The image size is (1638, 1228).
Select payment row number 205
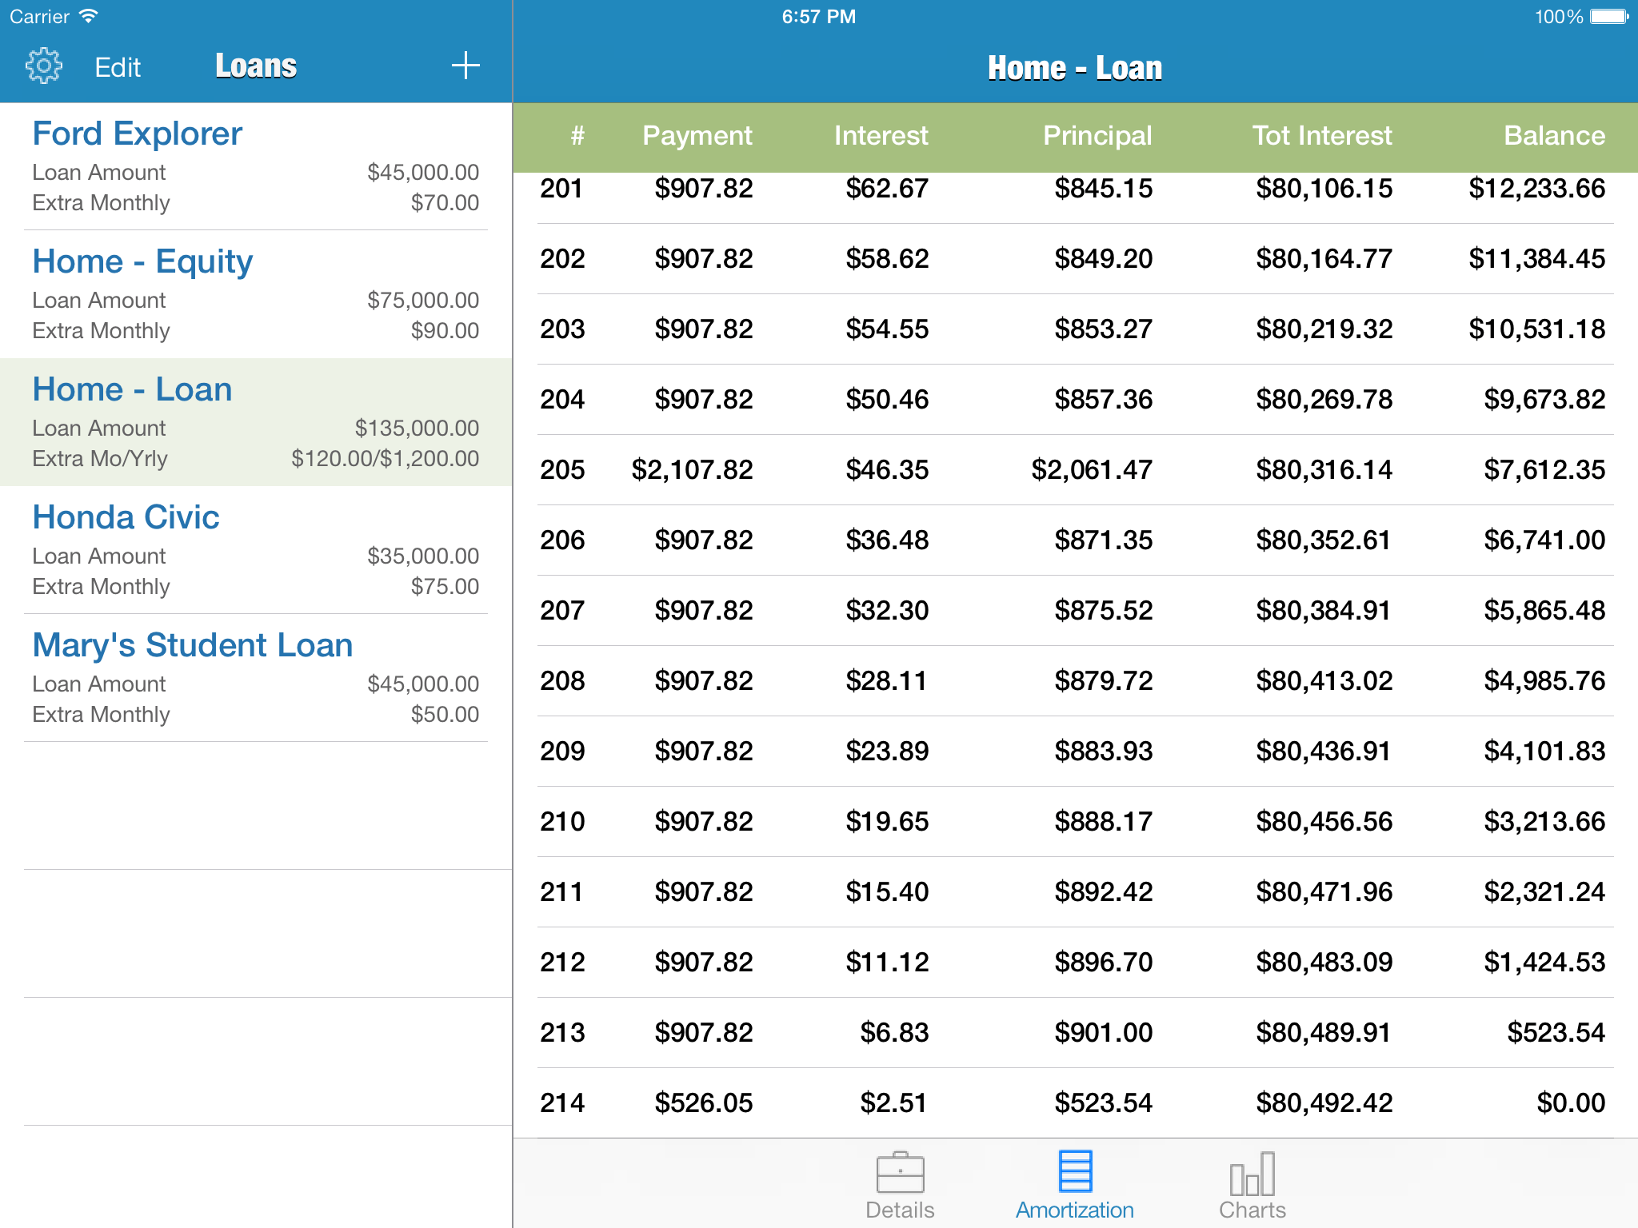pyautogui.click(x=1074, y=470)
